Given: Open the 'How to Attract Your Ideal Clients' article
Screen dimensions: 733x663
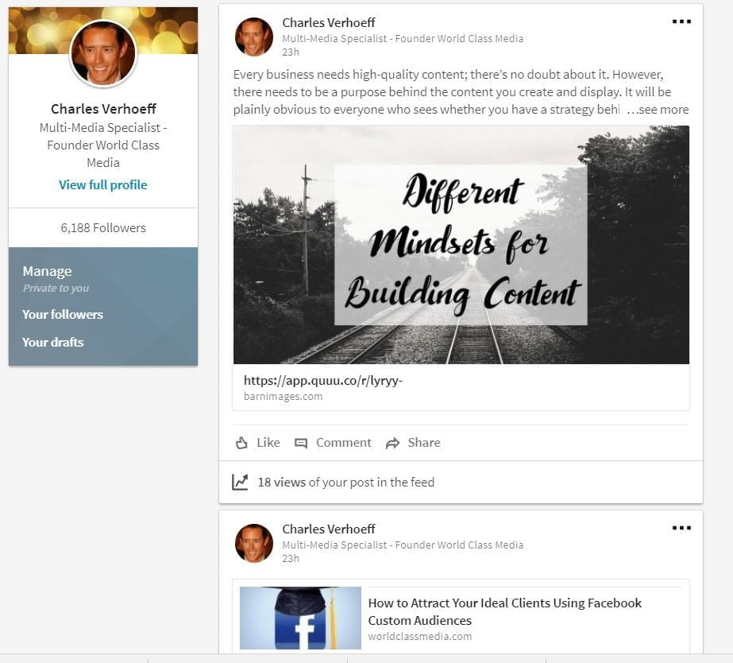Looking at the screenshot, I should [x=503, y=611].
